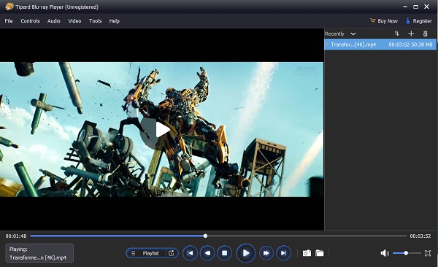Maximize the Tipard Blu-ray Player window
Image resolution: width=438 pixels, height=267 pixels.
pyautogui.click(x=416, y=7)
